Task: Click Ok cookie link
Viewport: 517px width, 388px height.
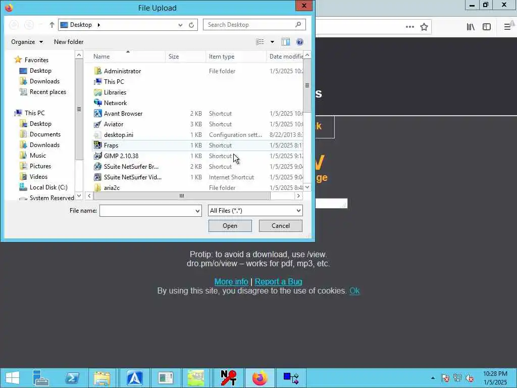Action: pyautogui.click(x=354, y=290)
